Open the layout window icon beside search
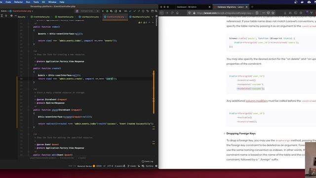 click(x=153, y=11)
